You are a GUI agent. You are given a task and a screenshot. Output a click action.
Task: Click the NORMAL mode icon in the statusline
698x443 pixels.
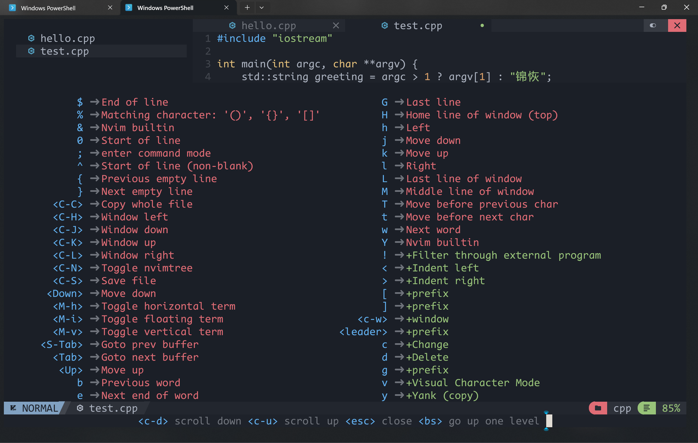click(x=13, y=408)
